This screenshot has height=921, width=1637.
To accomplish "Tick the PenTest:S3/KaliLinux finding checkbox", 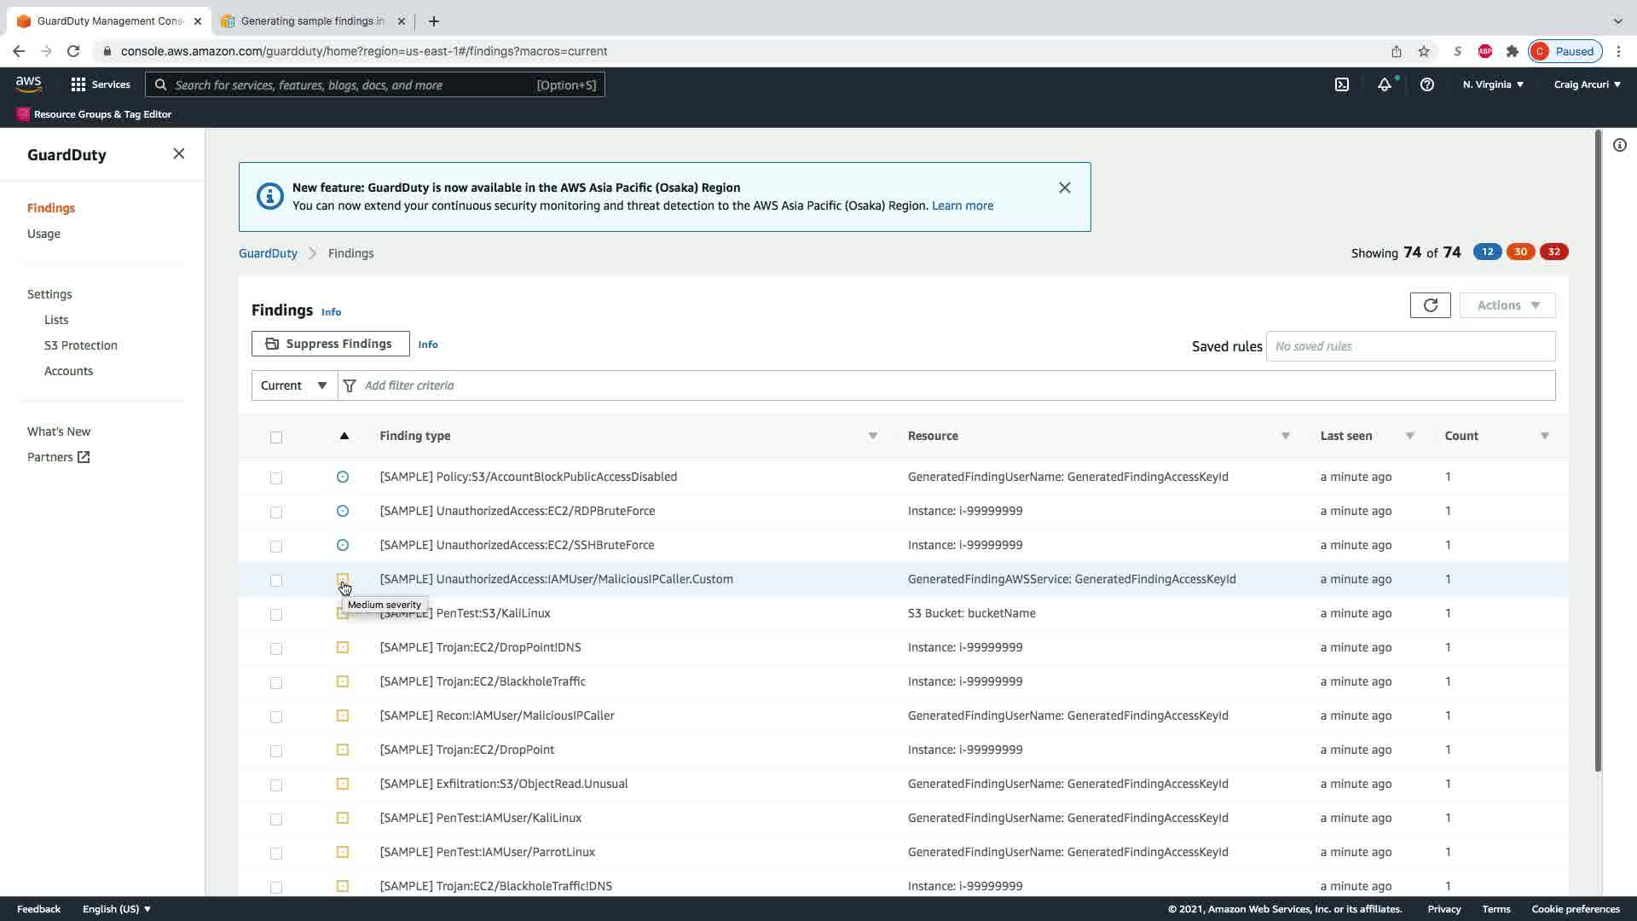I will (x=276, y=614).
